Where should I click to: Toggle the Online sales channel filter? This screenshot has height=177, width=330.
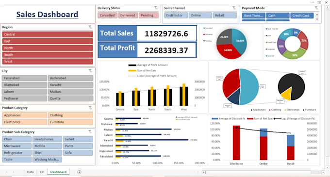[200, 16]
